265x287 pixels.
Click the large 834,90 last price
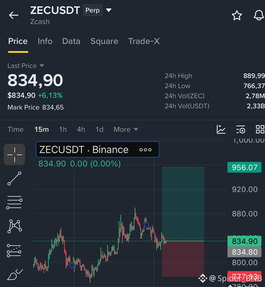(35, 80)
